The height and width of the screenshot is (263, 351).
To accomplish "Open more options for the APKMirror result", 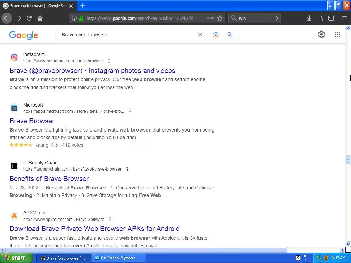I will coord(110,219).
